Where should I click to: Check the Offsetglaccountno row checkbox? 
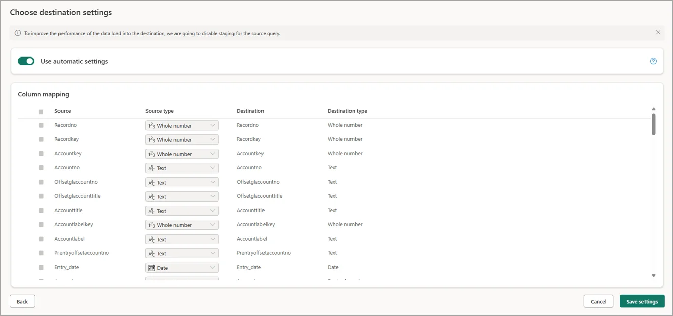(x=41, y=182)
